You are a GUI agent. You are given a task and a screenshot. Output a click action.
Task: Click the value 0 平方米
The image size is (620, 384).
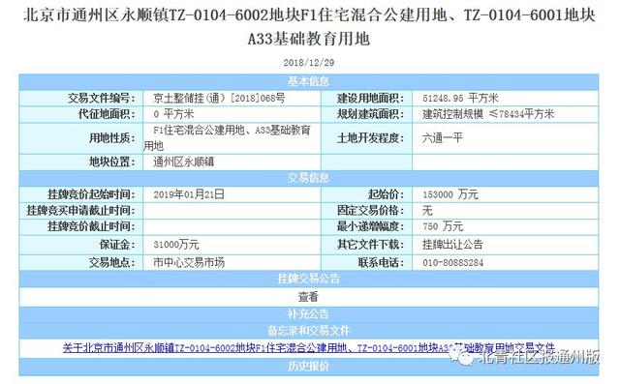(x=173, y=114)
